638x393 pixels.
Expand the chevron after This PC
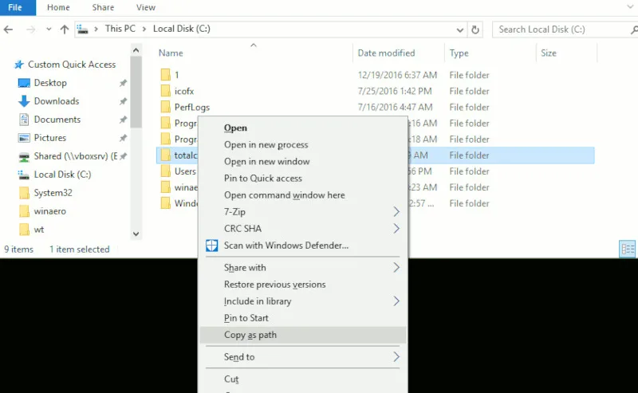(x=144, y=29)
